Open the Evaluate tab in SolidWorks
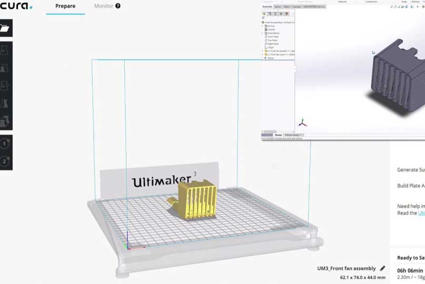Viewport: 425px width, 284px height. coord(297,6)
